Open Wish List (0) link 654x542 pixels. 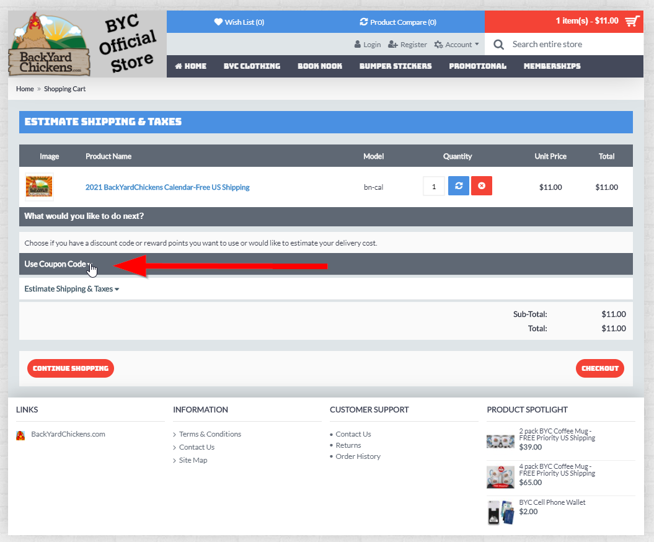(239, 22)
